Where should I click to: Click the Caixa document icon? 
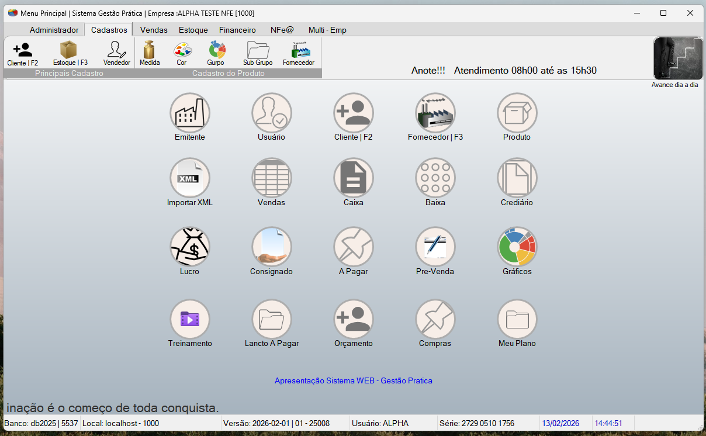(354, 178)
